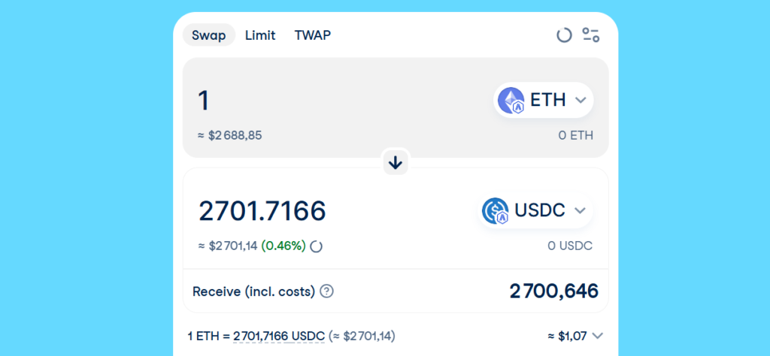
Task: Click the swap settings sliders icon
Action: (x=591, y=35)
